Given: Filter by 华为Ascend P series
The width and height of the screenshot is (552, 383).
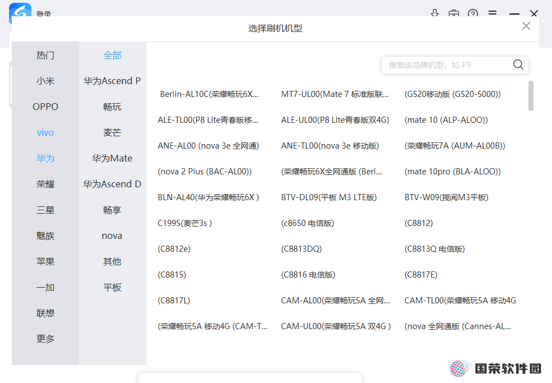Looking at the screenshot, I should click(112, 81).
